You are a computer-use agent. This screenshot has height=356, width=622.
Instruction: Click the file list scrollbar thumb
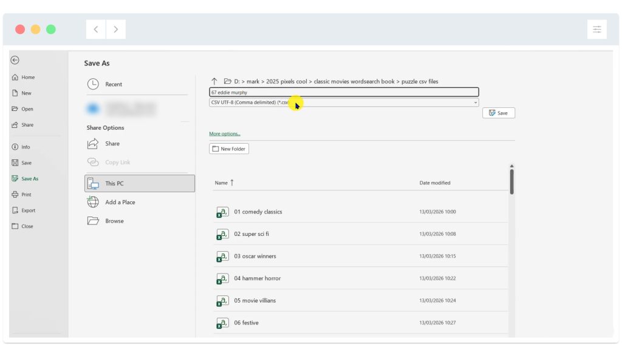(x=511, y=182)
